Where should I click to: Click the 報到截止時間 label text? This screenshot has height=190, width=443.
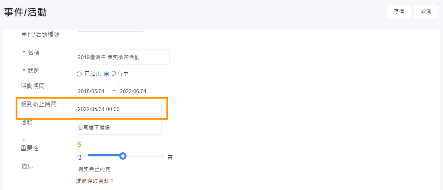click(39, 104)
